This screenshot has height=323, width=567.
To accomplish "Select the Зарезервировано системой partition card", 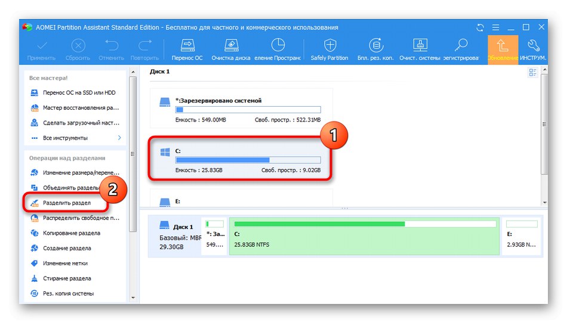I will coord(241,108).
